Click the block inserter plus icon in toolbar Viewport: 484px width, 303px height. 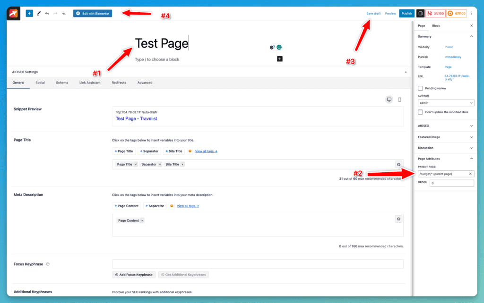(29, 14)
